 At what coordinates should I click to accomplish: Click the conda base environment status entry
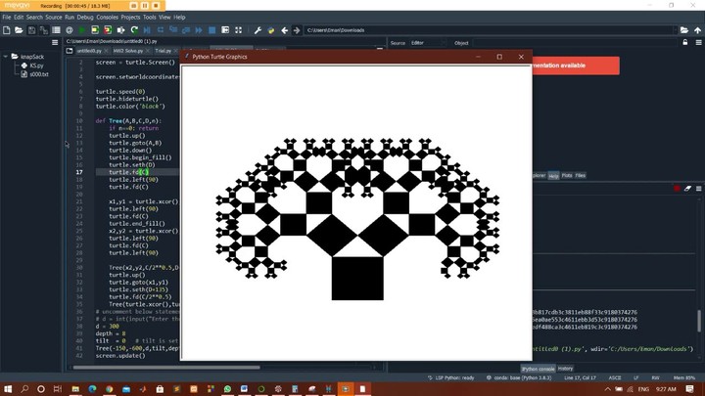[518, 378]
